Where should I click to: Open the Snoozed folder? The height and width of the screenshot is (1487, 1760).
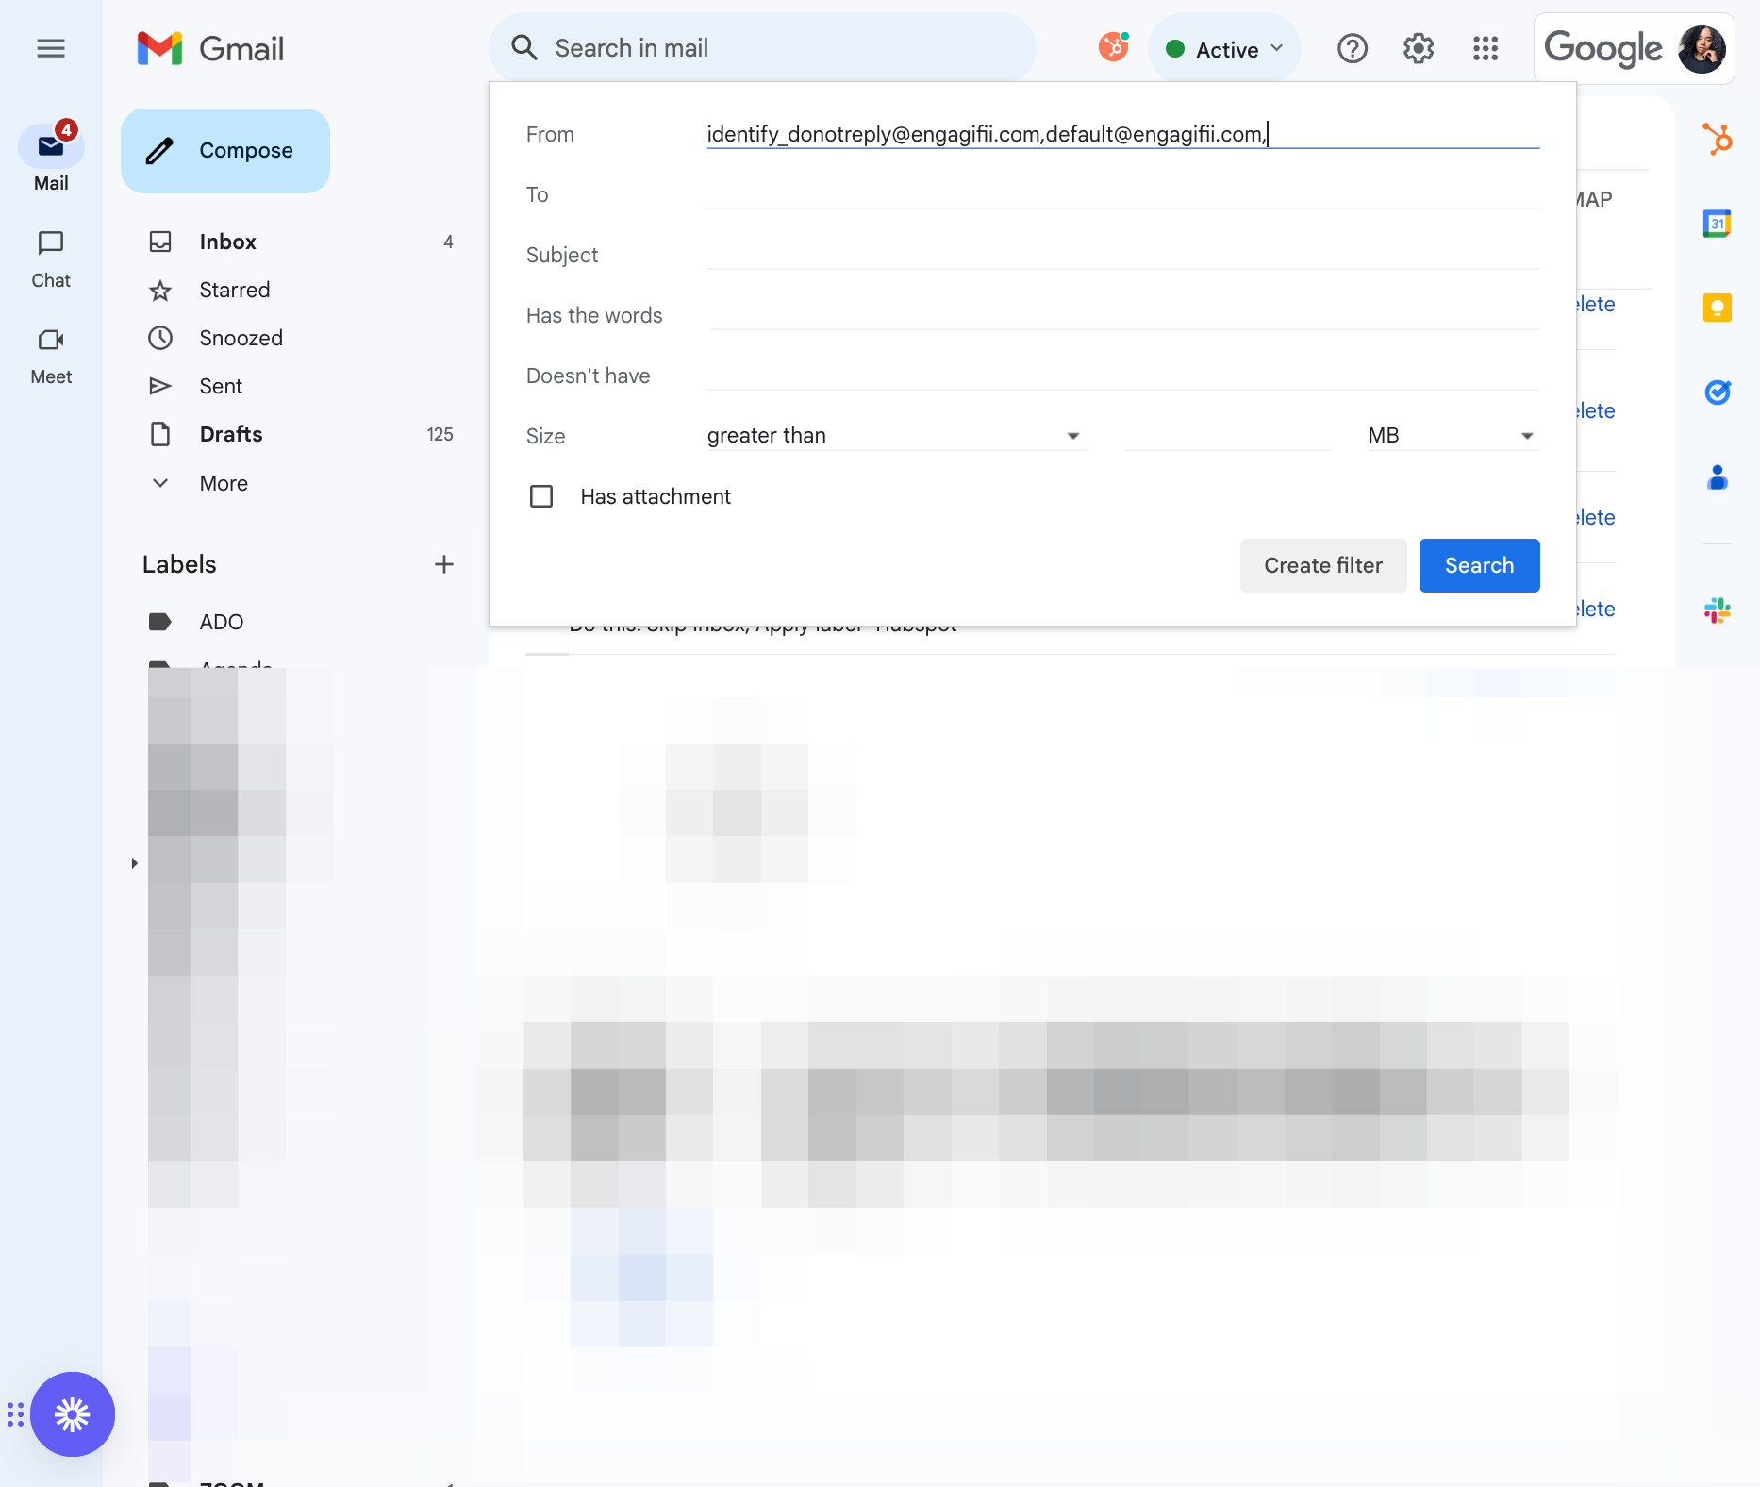(x=302, y=338)
